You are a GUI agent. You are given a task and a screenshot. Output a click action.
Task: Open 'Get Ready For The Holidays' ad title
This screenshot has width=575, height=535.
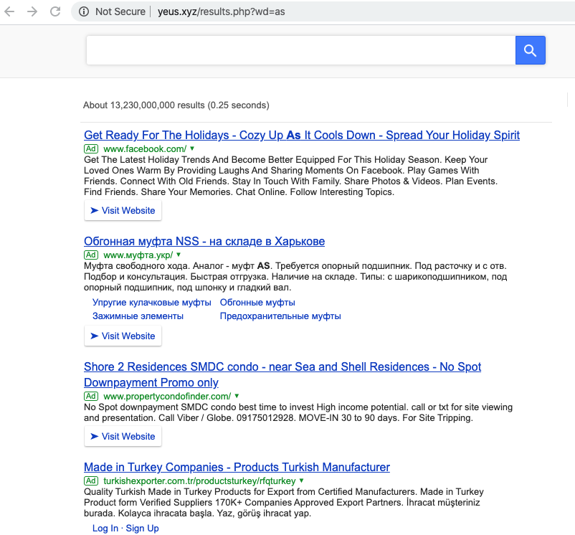(301, 135)
